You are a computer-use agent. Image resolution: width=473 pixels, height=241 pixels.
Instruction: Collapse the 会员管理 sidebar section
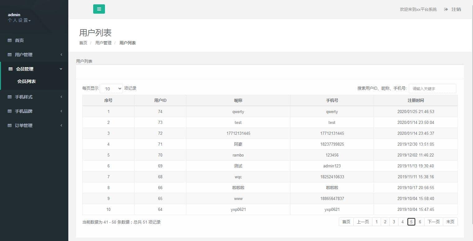pyautogui.click(x=61, y=69)
